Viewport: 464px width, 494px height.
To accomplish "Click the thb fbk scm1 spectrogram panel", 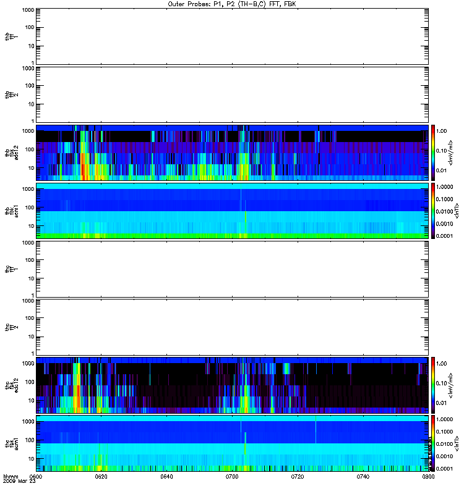I will click(x=232, y=211).
